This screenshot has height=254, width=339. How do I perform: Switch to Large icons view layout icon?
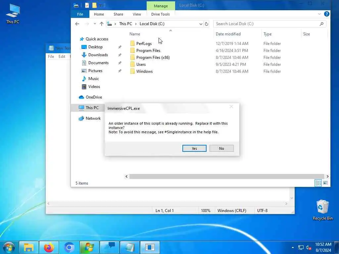point(325,183)
